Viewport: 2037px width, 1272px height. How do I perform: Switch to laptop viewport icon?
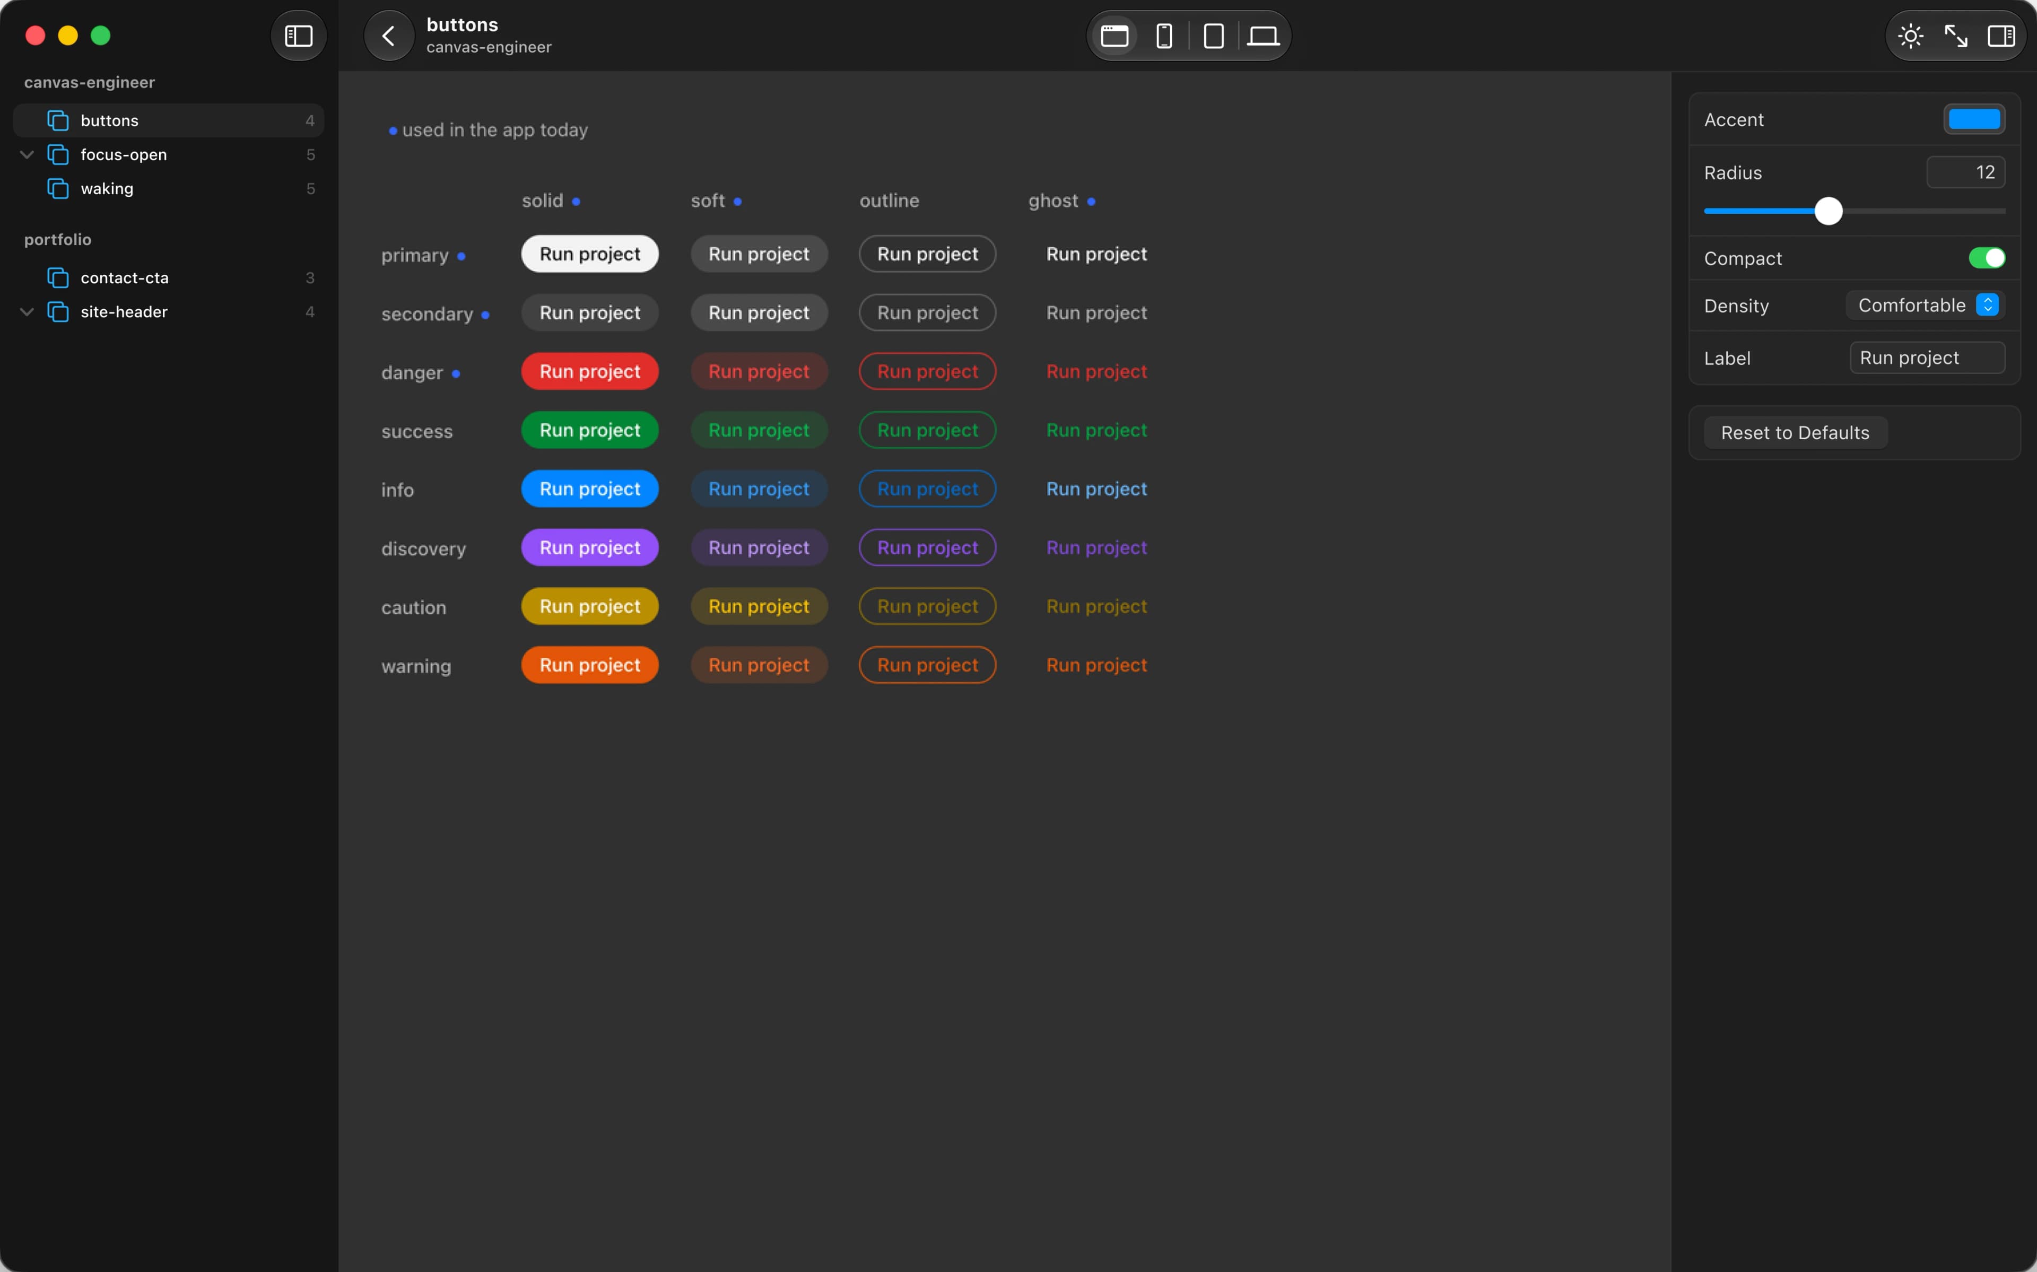click(1263, 36)
